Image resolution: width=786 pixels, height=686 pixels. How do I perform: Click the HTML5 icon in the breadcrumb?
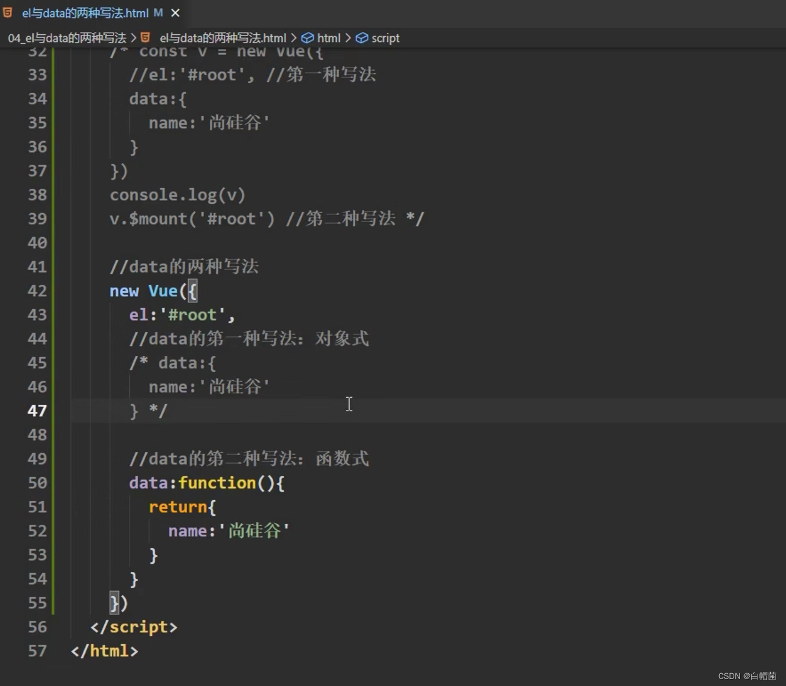point(146,37)
